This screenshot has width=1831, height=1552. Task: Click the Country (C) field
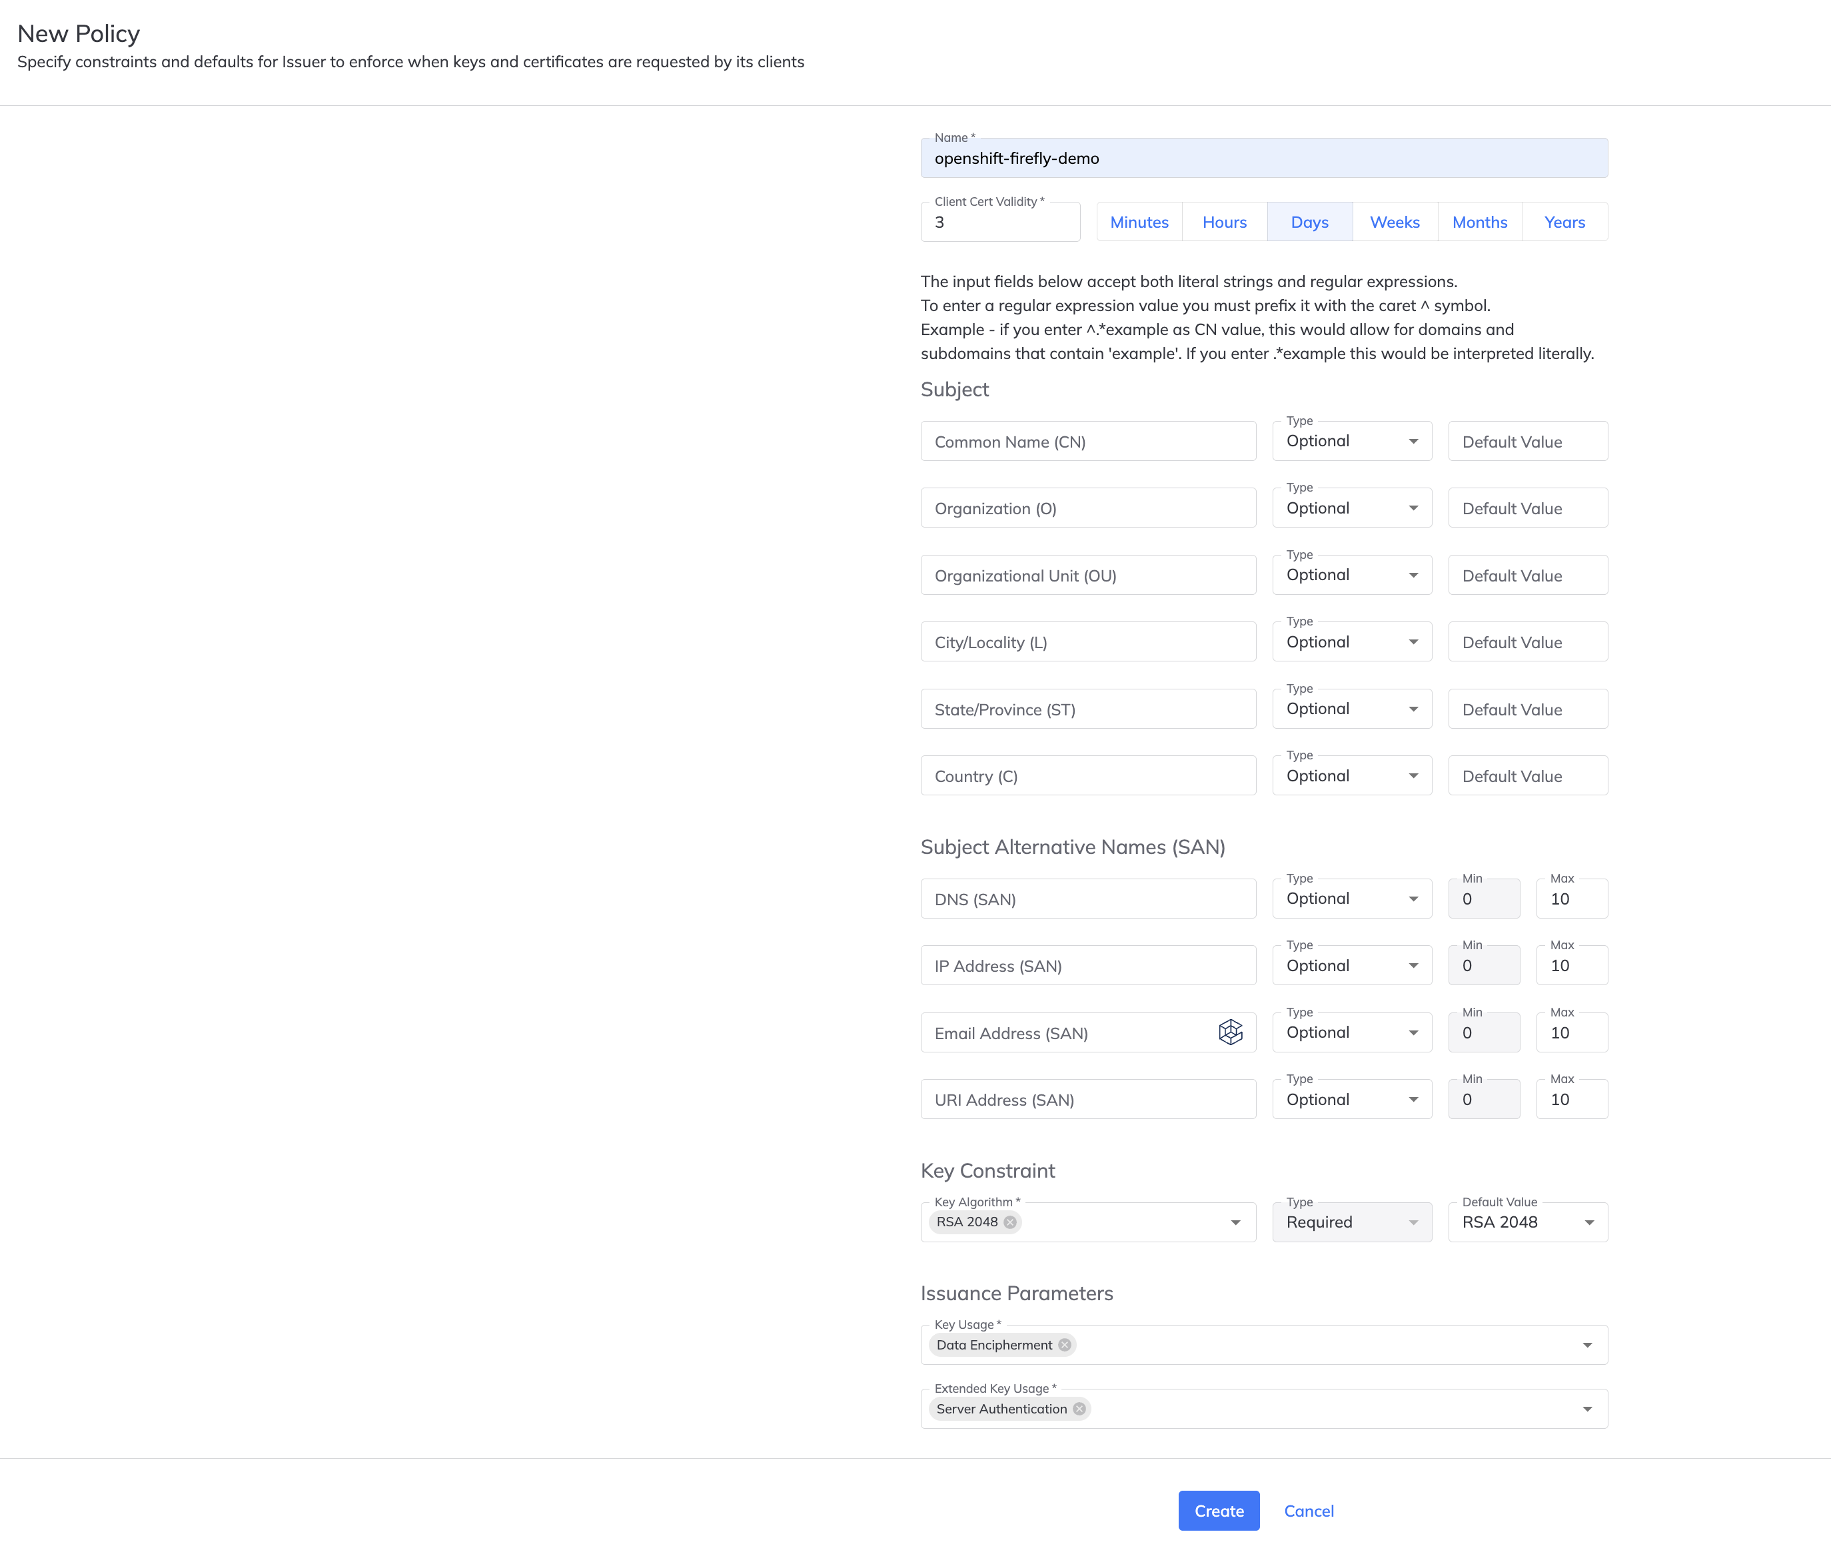pyautogui.click(x=1088, y=775)
